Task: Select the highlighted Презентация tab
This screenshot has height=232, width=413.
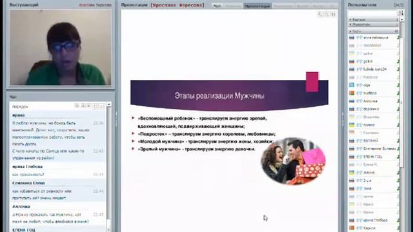Action: 257,6
